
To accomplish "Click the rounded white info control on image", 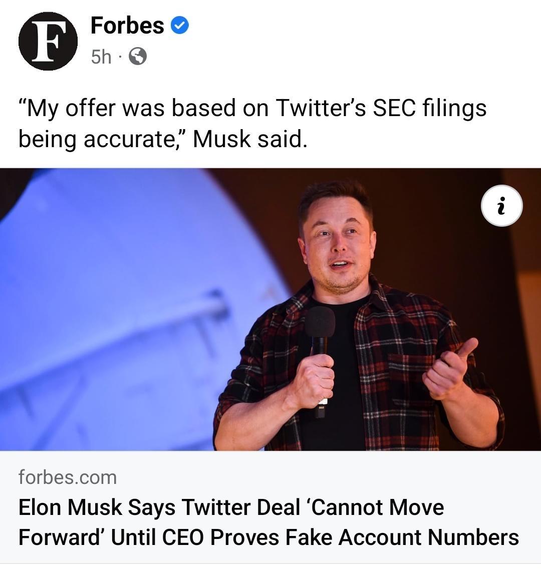I will point(501,205).
